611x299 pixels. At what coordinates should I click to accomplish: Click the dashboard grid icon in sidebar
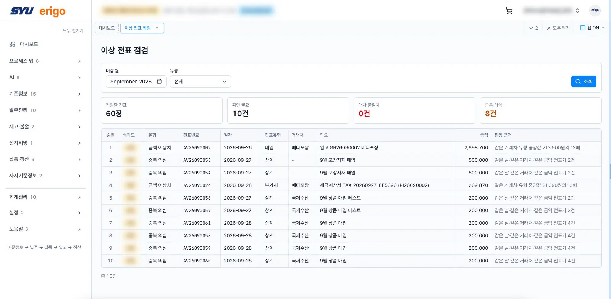(12, 44)
